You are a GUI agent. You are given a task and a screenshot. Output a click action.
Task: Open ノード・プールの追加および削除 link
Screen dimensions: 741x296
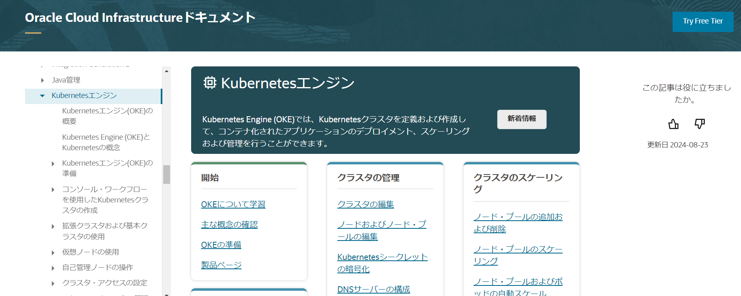(518, 223)
